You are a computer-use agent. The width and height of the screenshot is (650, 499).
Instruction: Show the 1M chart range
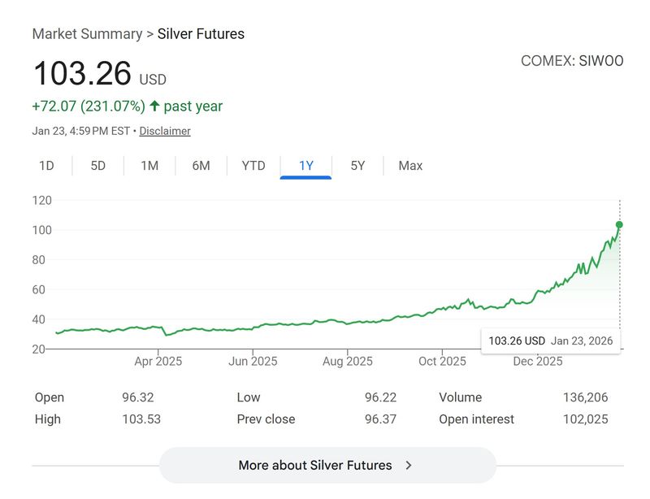click(x=149, y=166)
